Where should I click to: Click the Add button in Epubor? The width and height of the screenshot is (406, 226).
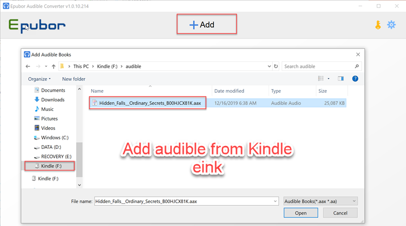[207, 24]
